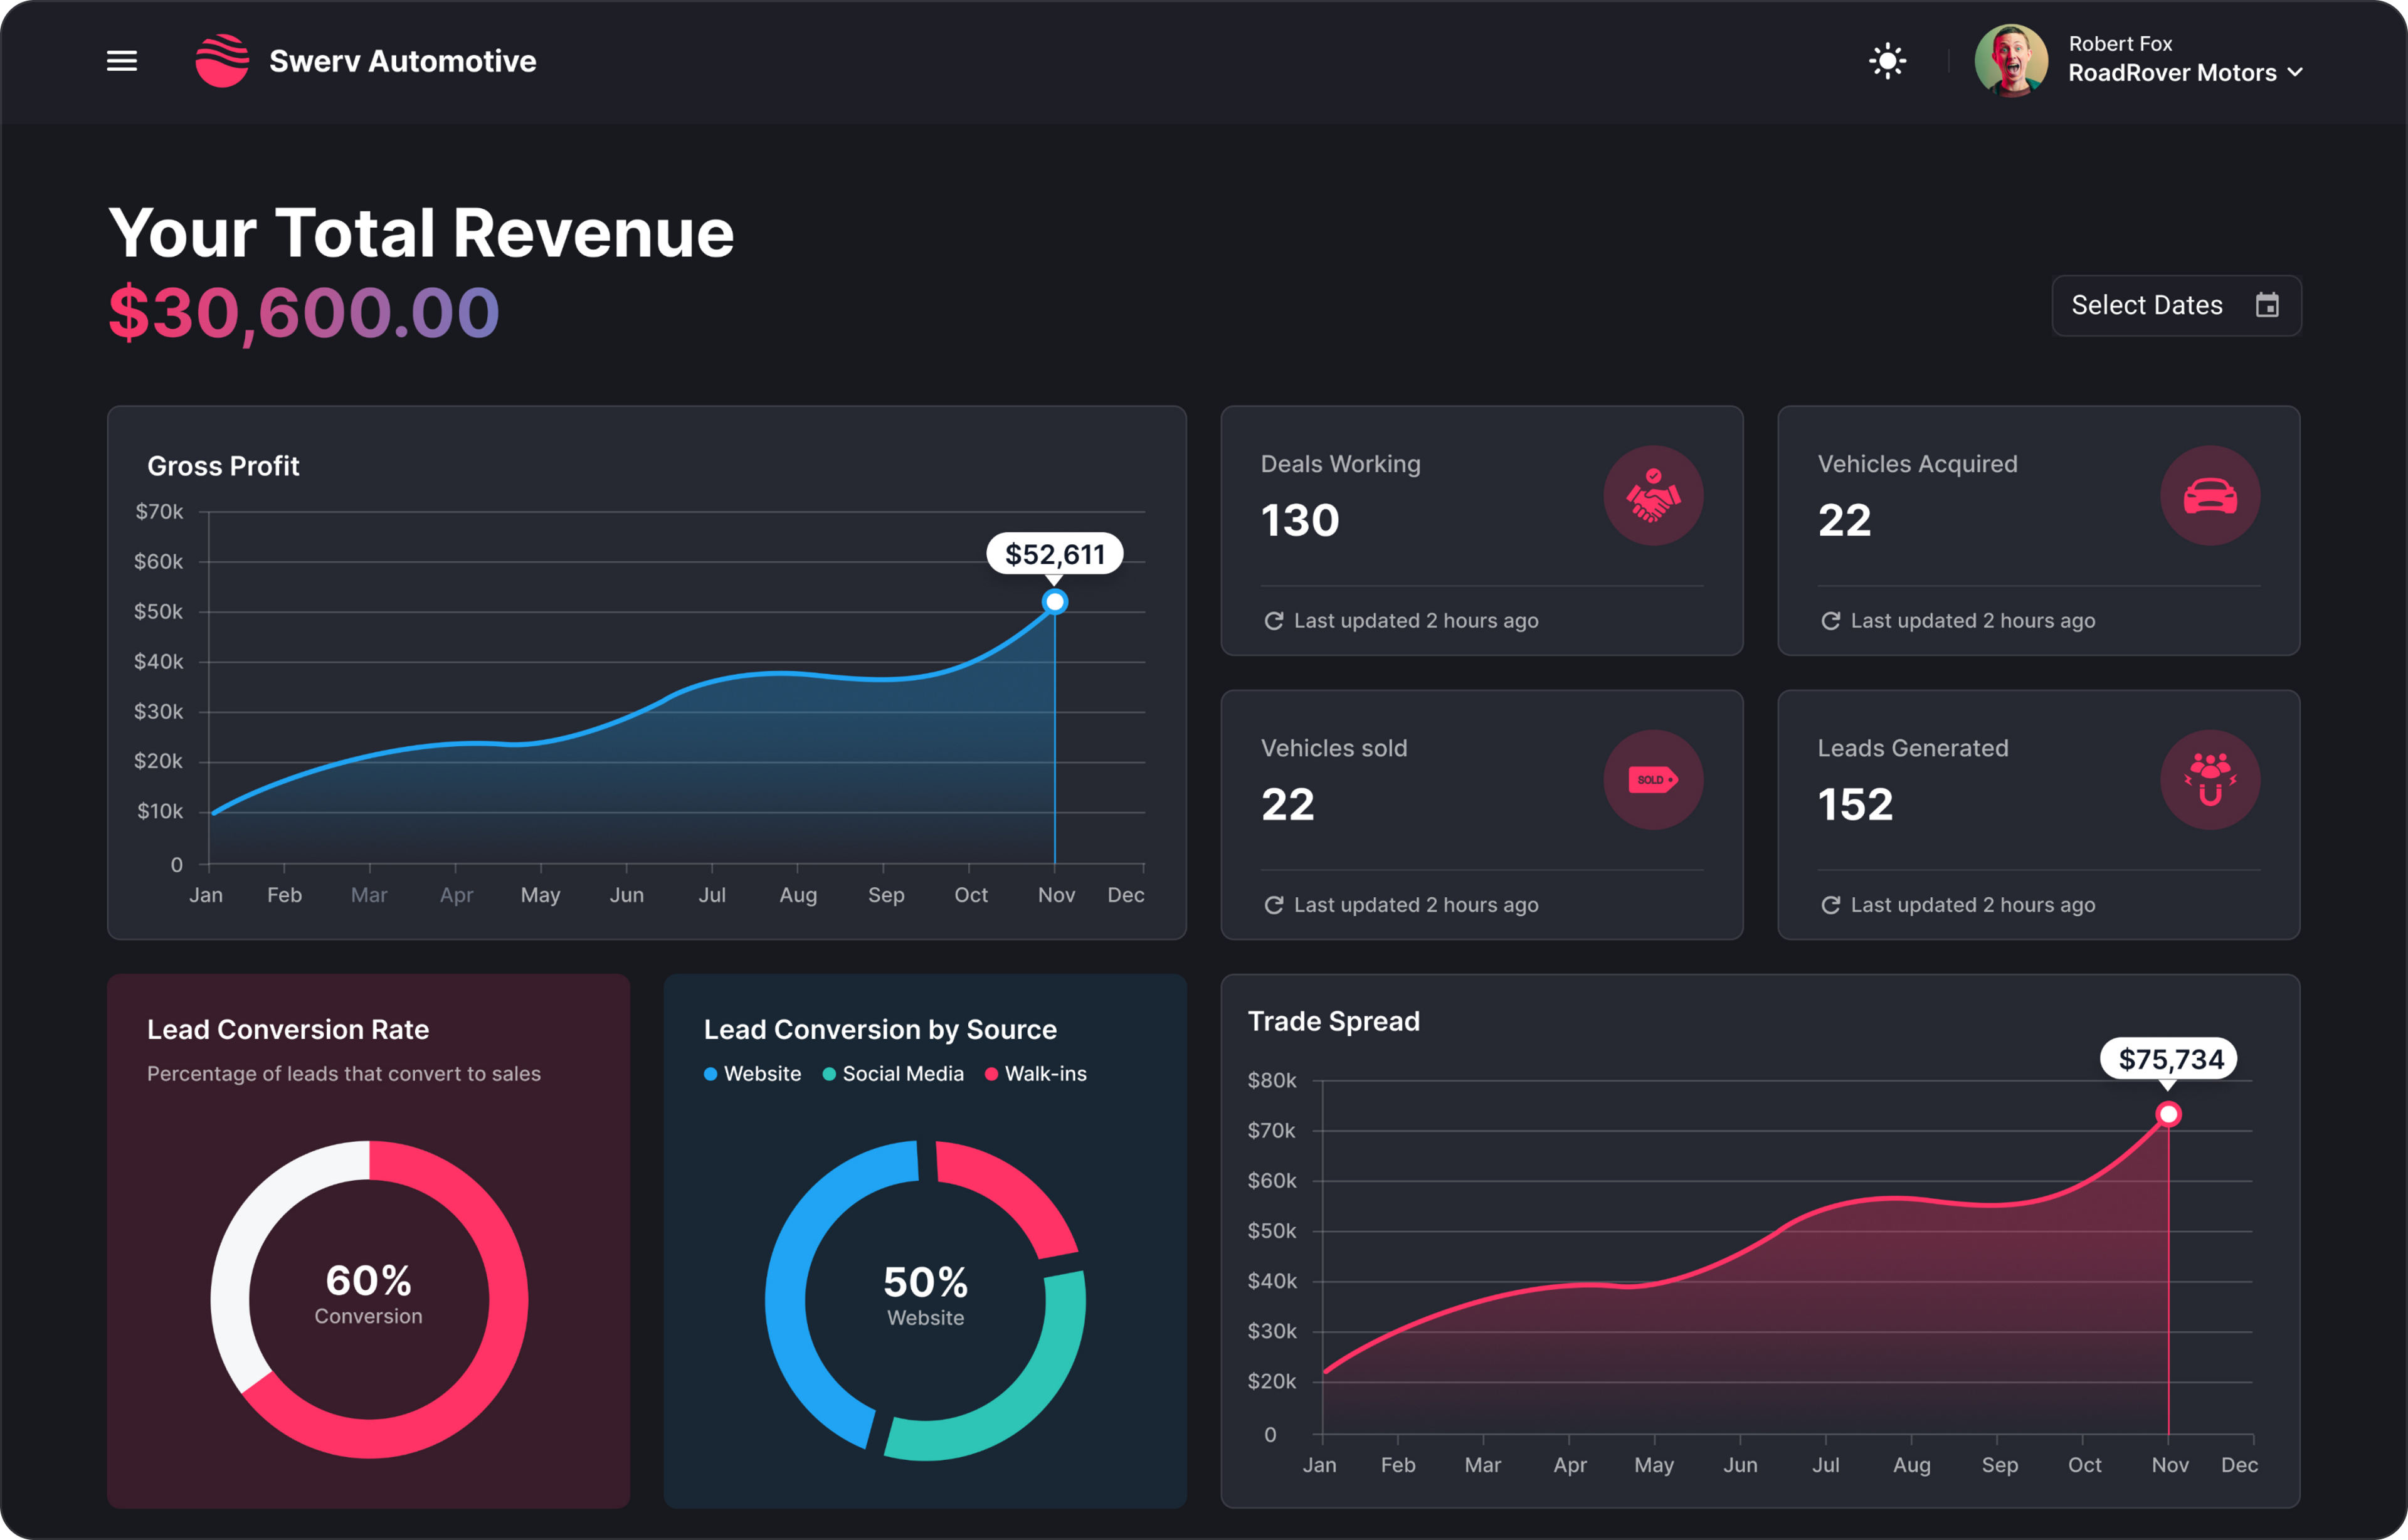Viewport: 2408px width, 1540px height.
Task: Click refresh icon in Leads Generated card
Action: point(1830,905)
